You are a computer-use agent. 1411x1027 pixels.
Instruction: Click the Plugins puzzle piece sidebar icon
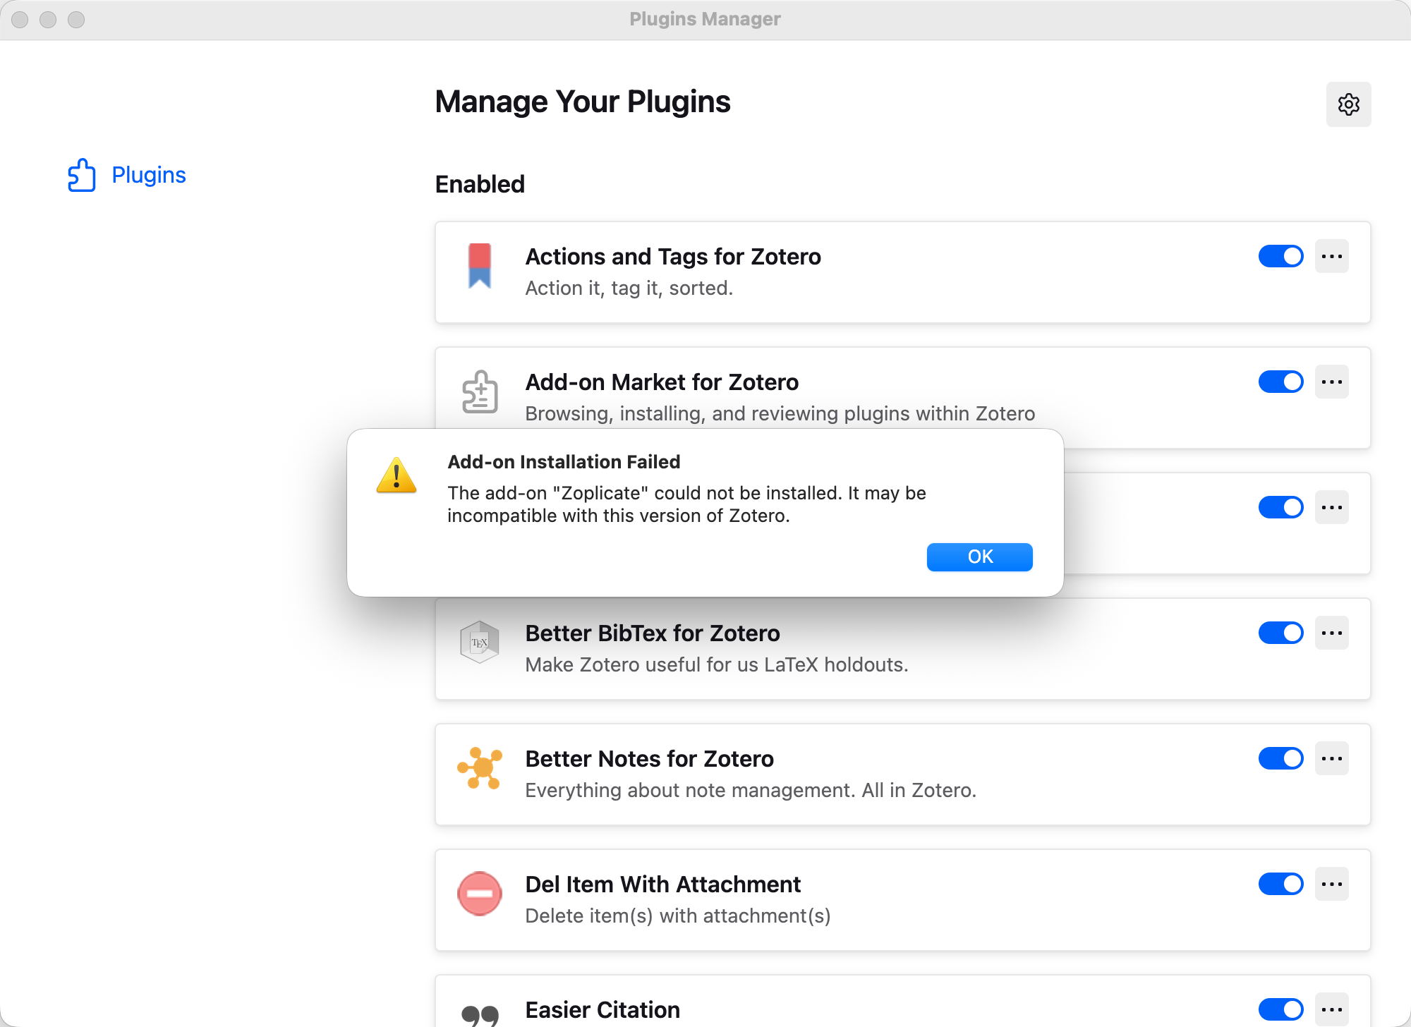[82, 175]
